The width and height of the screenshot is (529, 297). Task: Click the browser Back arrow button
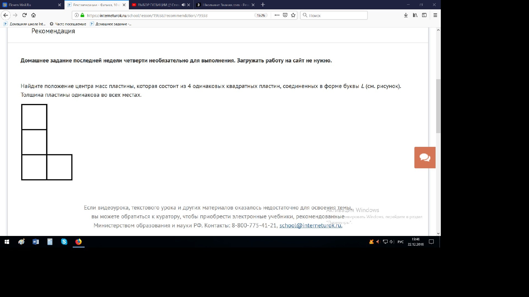(x=6, y=15)
